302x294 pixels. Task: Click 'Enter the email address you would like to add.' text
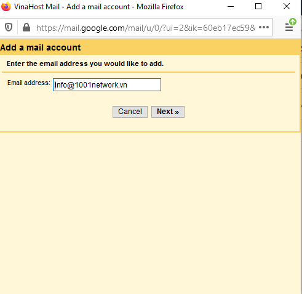(x=85, y=63)
